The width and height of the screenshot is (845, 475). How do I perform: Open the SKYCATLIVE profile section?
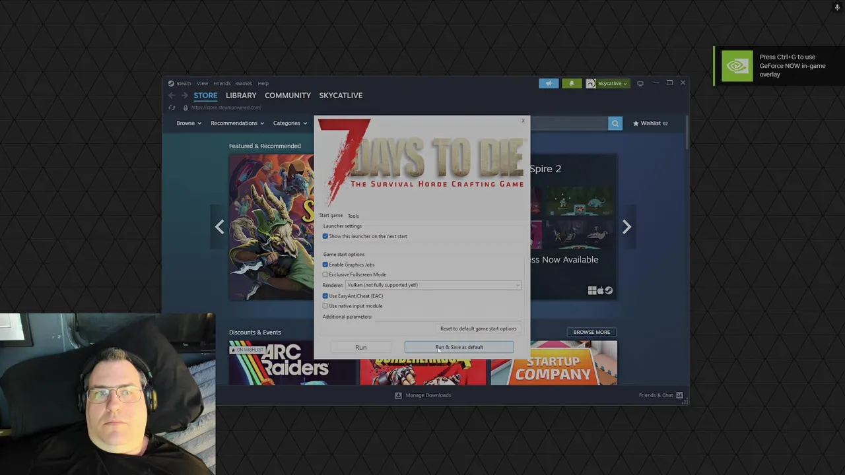(x=341, y=96)
